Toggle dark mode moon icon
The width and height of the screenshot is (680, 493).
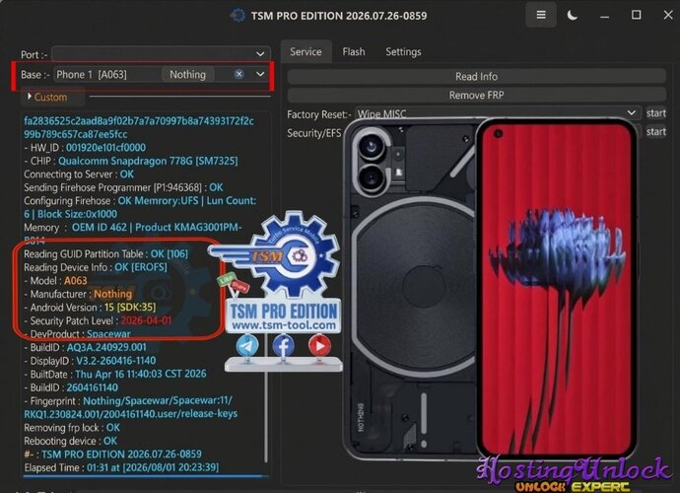tap(572, 16)
